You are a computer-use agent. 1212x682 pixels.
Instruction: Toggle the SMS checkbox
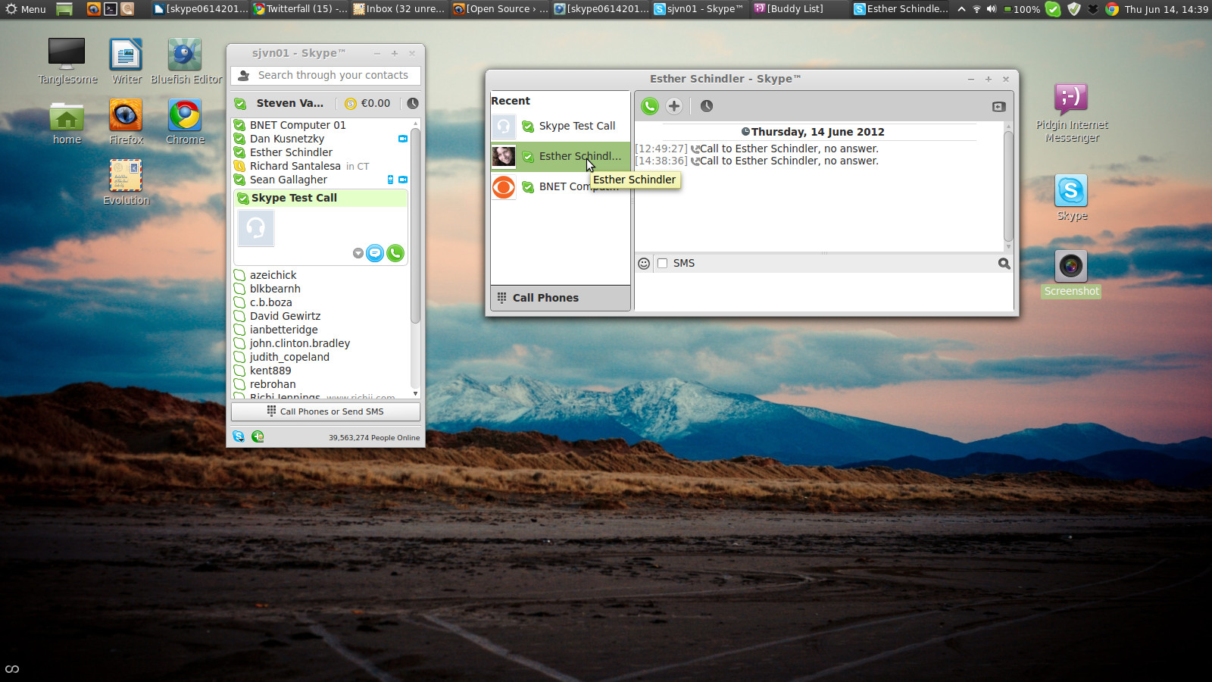663,263
